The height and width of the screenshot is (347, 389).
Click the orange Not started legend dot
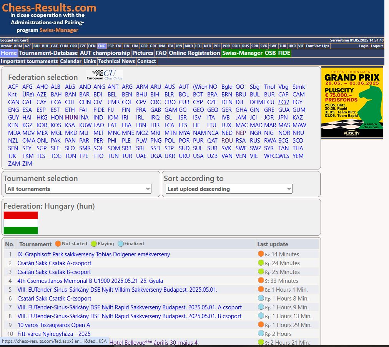click(x=58, y=244)
